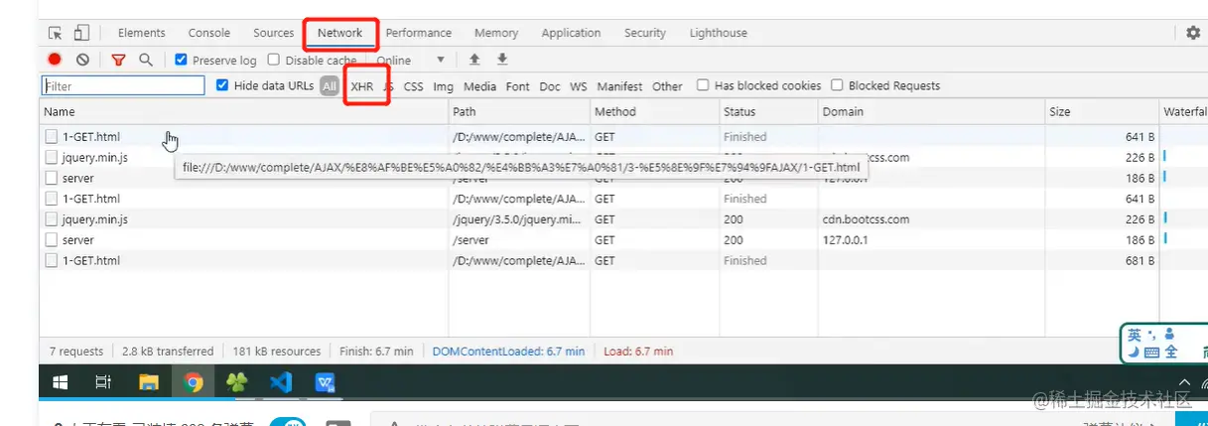Screen dimensions: 1208x426
Task: Toggle the red filter funnel icon
Action: coord(118,60)
